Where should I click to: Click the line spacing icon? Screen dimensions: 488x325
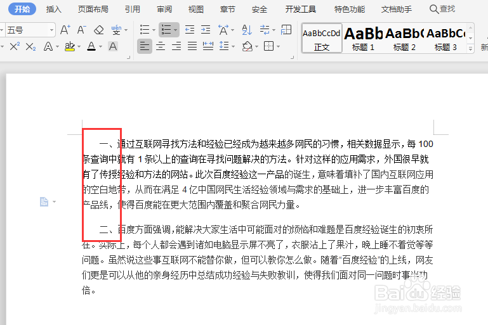[x=224, y=46]
